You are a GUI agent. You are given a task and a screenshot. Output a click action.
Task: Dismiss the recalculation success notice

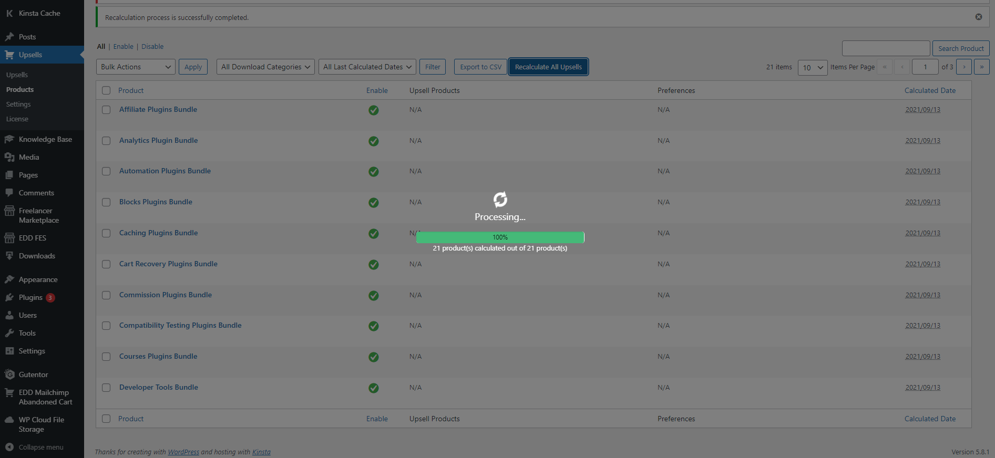click(978, 17)
